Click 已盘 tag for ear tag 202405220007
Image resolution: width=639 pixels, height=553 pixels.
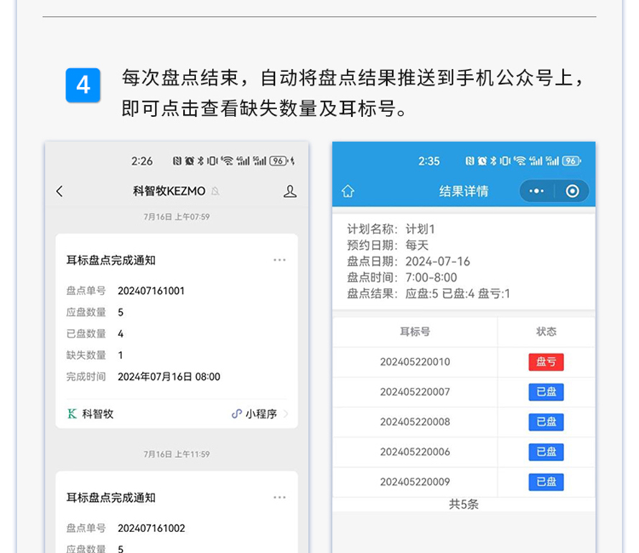click(x=546, y=392)
